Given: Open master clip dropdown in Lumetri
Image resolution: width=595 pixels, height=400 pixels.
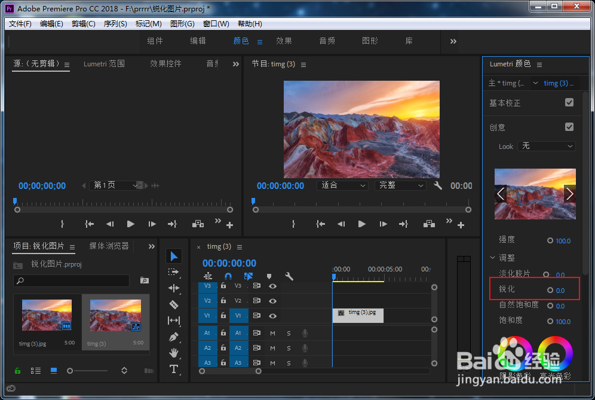Looking at the screenshot, I should click(535, 83).
